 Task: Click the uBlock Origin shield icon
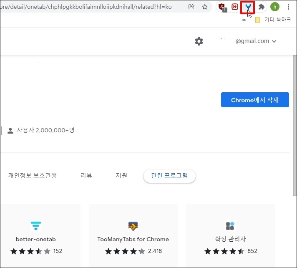pyautogui.click(x=222, y=7)
